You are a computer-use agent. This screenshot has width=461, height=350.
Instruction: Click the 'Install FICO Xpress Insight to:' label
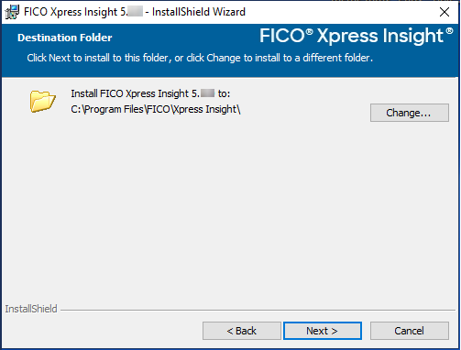(150, 93)
